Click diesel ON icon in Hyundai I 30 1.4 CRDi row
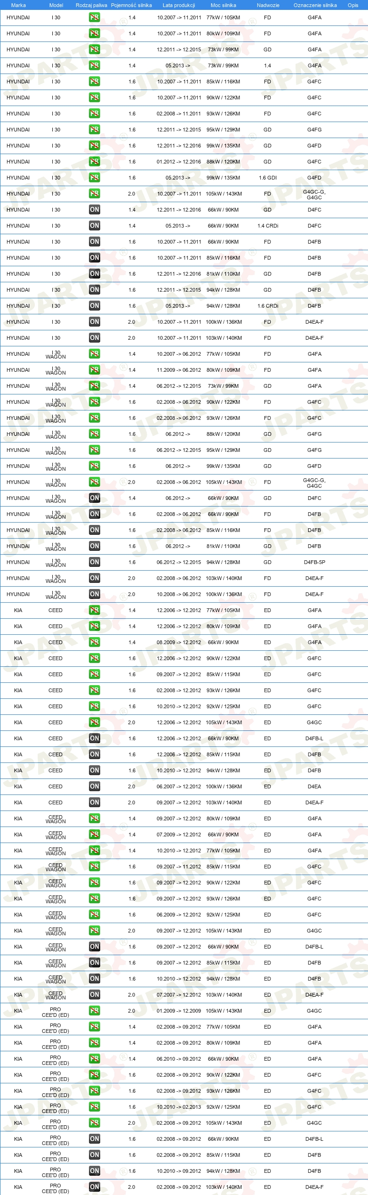This screenshot has width=368, height=1195. click(94, 226)
